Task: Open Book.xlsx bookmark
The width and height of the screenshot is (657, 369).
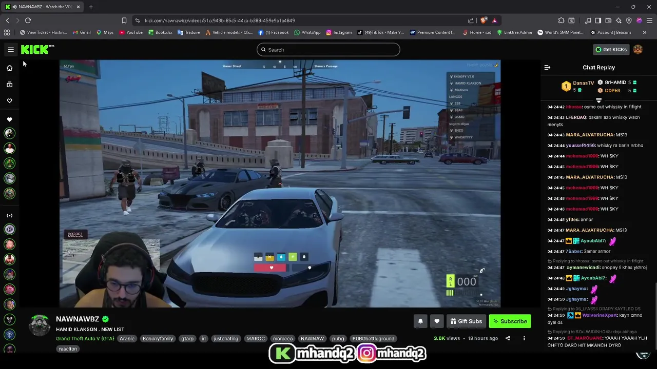Action: coord(160,32)
